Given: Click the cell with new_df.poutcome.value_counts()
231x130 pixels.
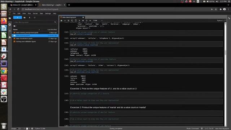Looking at the screenshot, I should click(x=146, y=71).
